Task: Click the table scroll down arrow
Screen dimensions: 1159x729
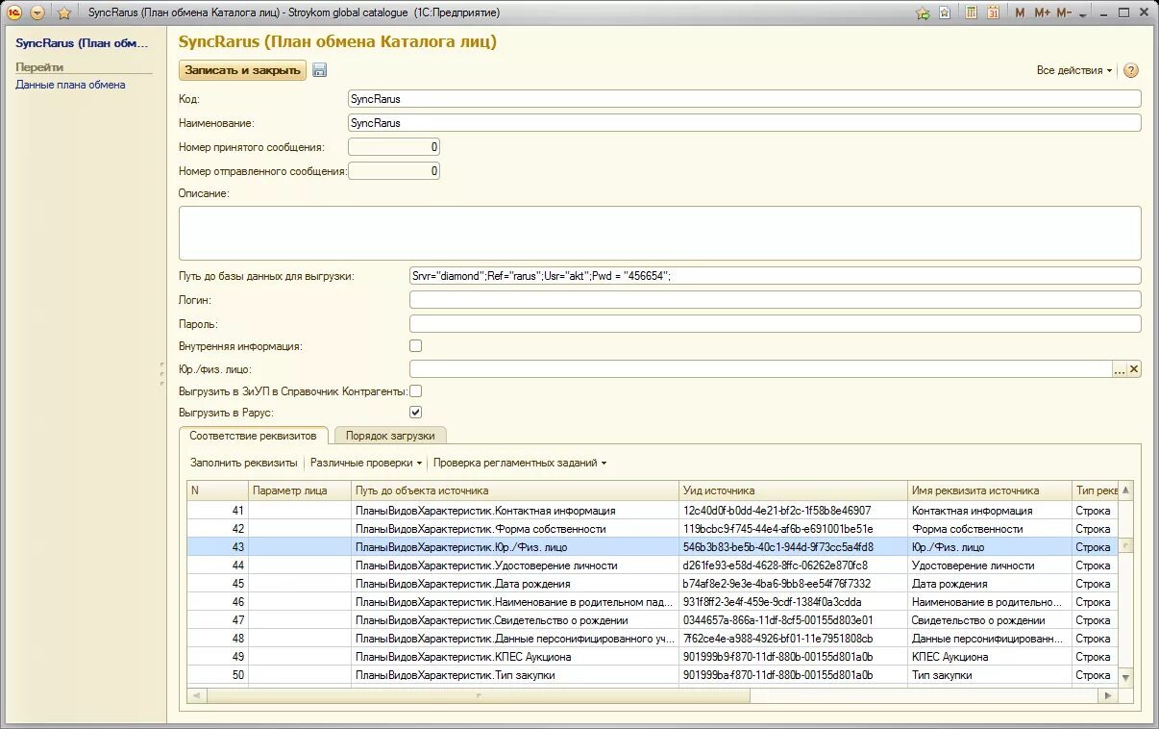Action: 1125,678
